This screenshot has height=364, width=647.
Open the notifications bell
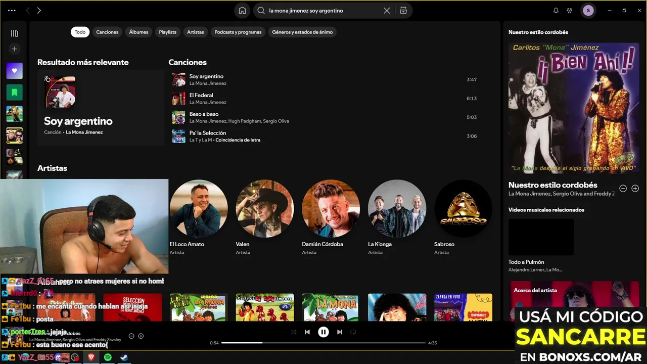[556, 11]
